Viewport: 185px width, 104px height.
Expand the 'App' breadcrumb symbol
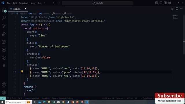[34, 14]
